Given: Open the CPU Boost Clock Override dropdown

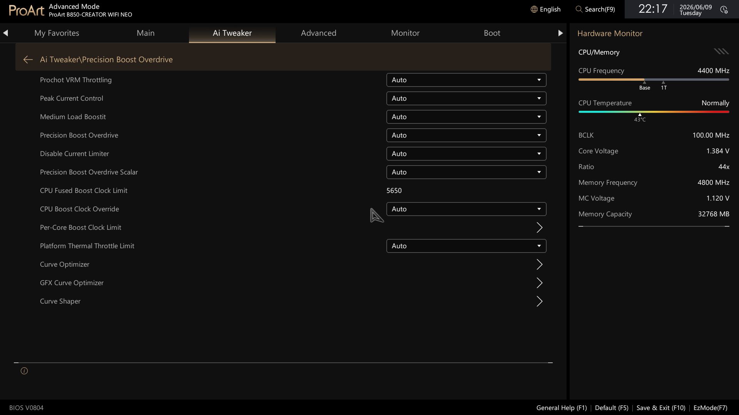Looking at the screenshot, I should click(x=466, y=209).
